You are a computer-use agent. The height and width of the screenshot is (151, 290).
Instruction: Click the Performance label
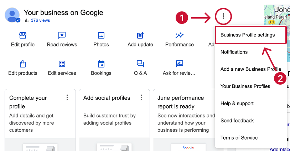click(x=180, y=45)
